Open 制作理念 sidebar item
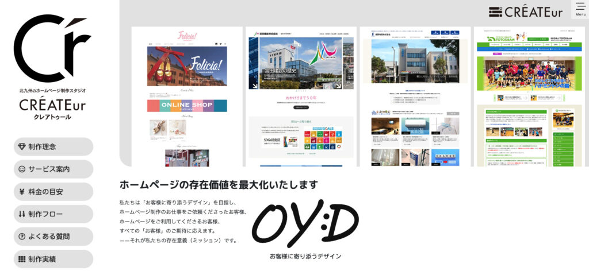This screenshot has width=589, height=271. tap(53, 146)
